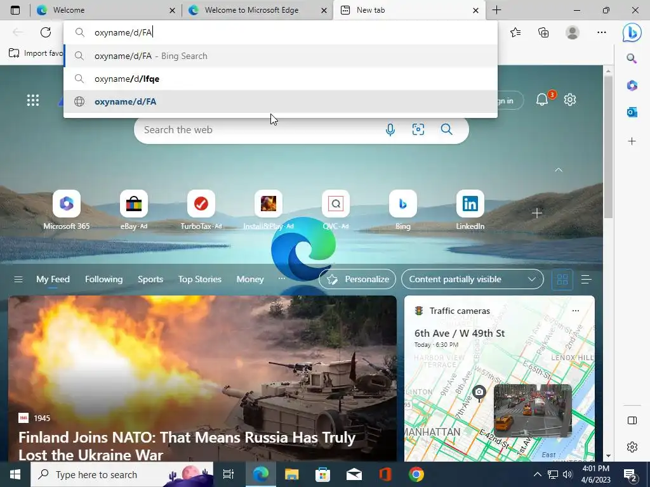Open the Windows Start menu
The height and width of the screenshot is (487, 650).
[x=15, y=474]
